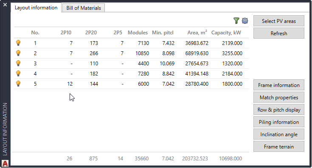Click the Inclination angle button

coord(279,134)
